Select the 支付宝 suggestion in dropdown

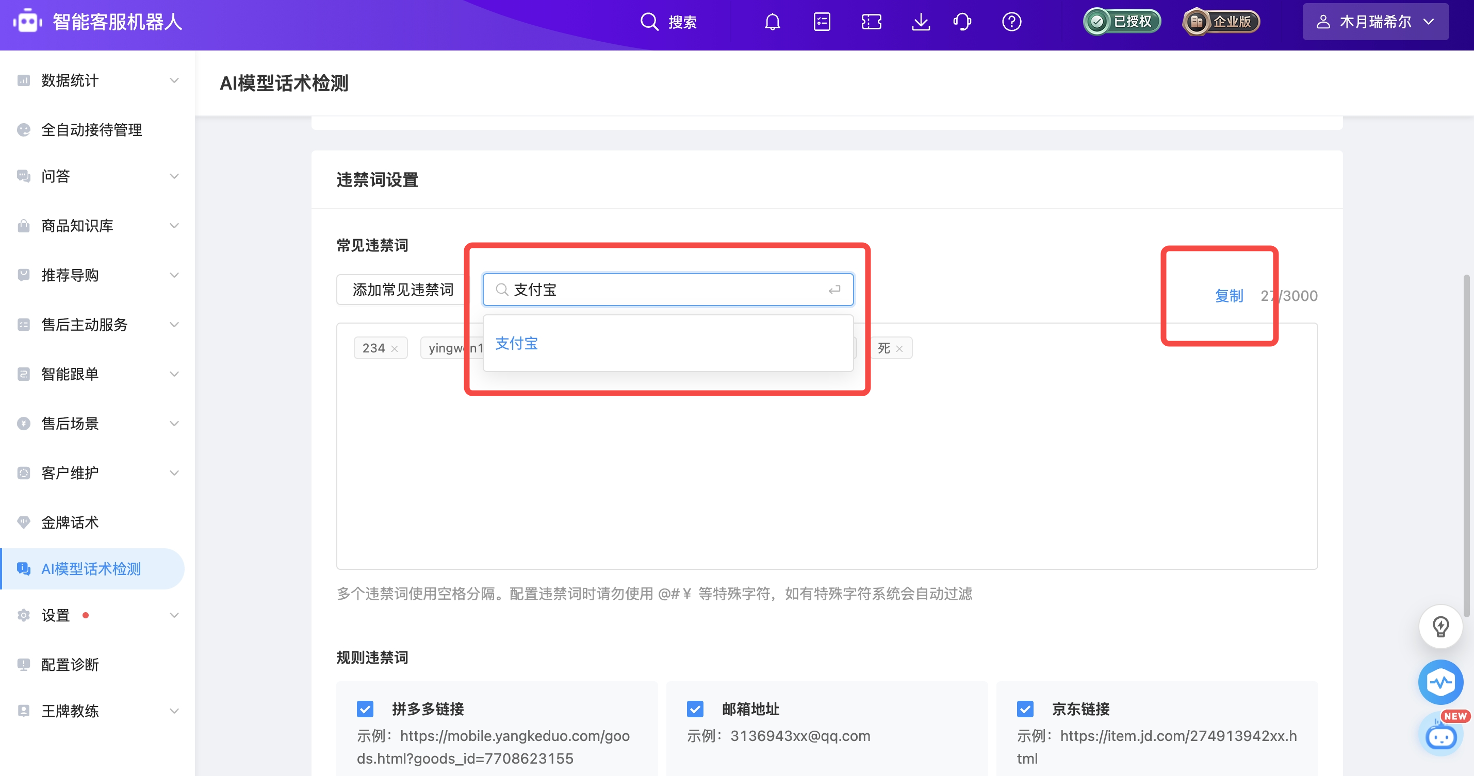pos(668,344)
